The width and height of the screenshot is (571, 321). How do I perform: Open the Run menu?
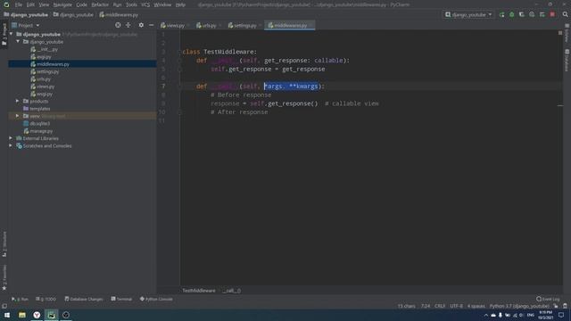click(117, 4)
